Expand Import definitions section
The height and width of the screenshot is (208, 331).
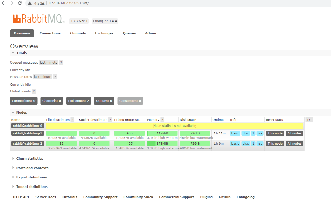32,187
